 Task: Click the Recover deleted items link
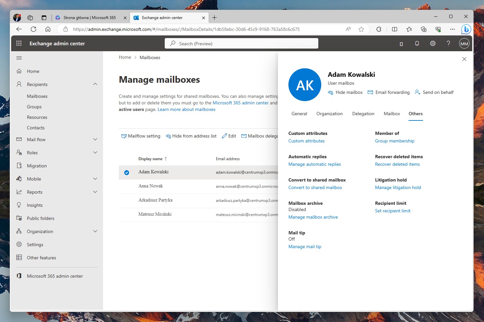(397, 164)
